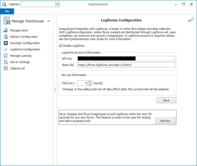This screenshot has width=197, height=166.
Task: Click the Logiforms logo at the panel's top right
Action: pyautogui.click(x=191, y=20)
